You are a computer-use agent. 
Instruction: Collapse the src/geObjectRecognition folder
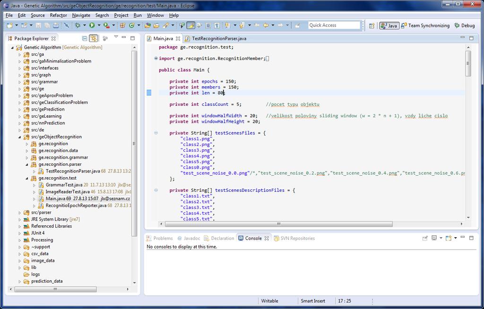(19, 137)
